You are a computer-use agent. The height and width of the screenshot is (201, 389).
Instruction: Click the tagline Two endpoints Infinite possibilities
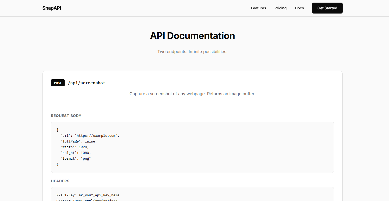192,51
